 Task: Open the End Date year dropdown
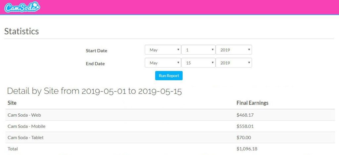click(234, 63)
